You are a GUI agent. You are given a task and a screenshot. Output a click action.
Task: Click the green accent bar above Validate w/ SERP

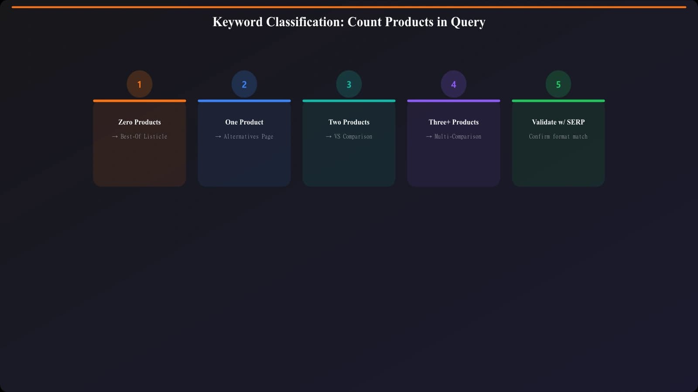point(558,101)
